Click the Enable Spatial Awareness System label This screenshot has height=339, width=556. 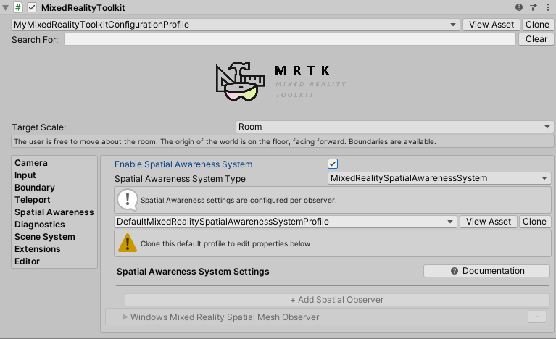tap(183, 164)
